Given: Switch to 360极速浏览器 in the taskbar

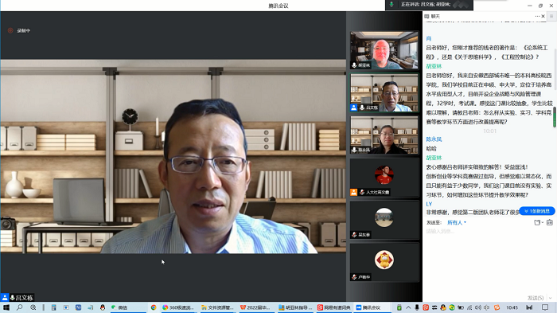Looking at the screenshot, I should click(178, 307).
